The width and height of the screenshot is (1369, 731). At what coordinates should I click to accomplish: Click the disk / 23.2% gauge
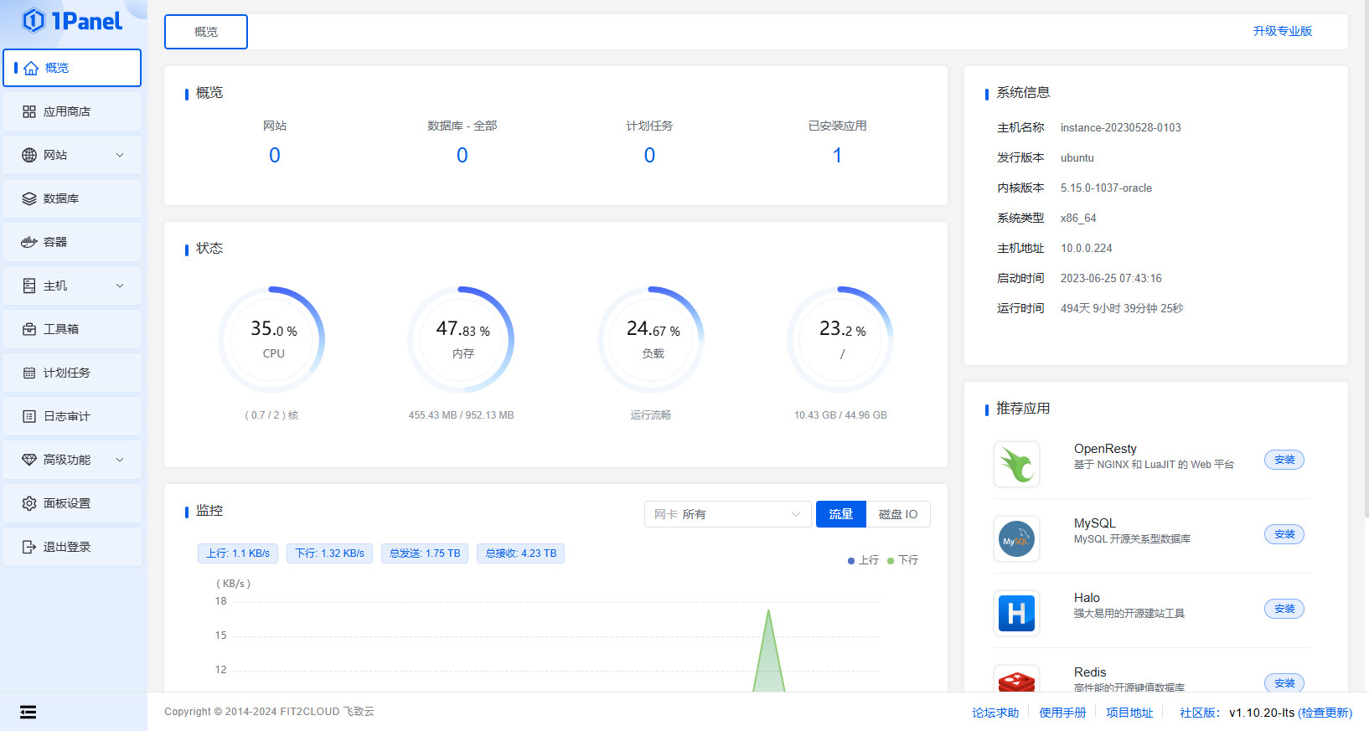[x=841, y=340]
